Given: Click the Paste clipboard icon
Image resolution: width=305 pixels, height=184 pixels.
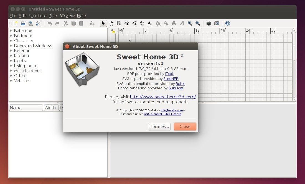Looking at the screenshot, I should point(81,23).
